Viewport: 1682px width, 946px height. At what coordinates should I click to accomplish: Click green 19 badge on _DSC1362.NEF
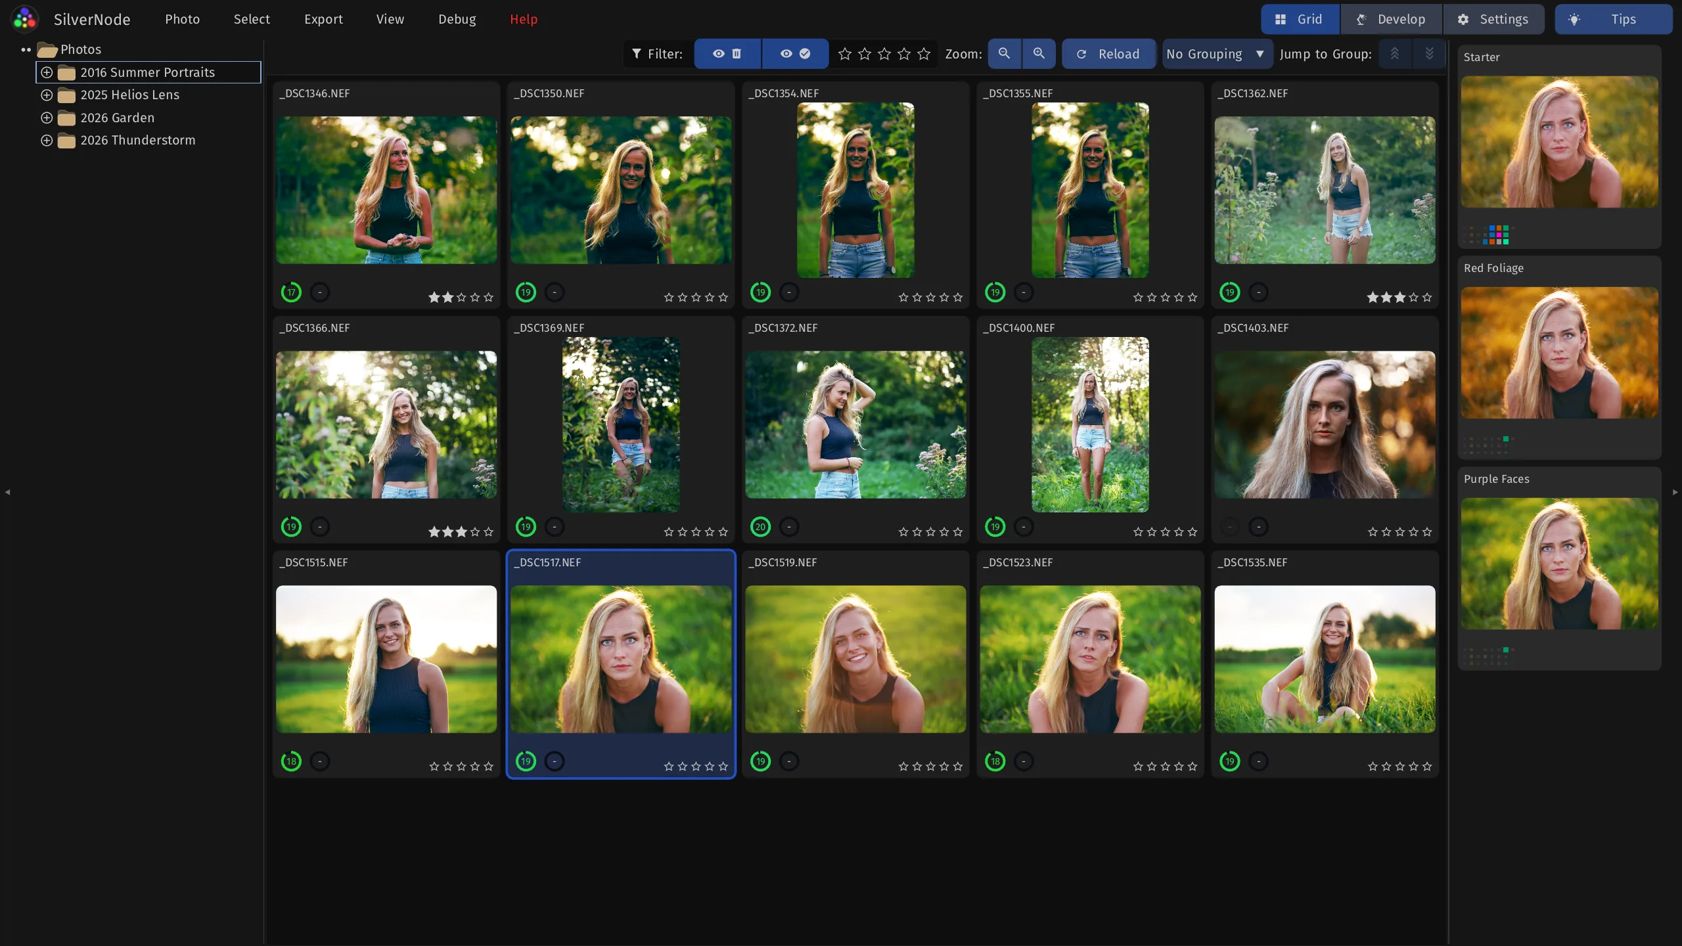coord(1230,292)
